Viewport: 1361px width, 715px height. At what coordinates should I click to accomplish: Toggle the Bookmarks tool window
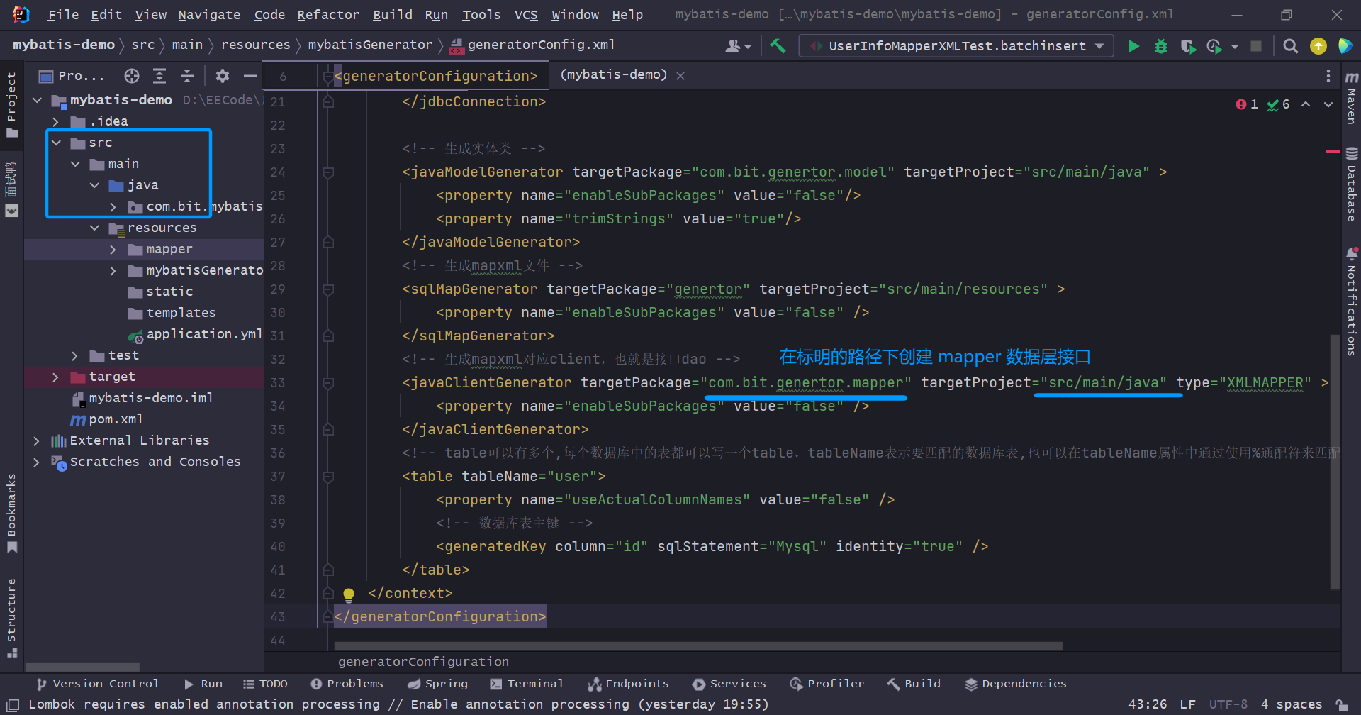(x=11, y=513)
